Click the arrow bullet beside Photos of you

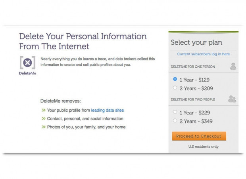coord(44,127)
